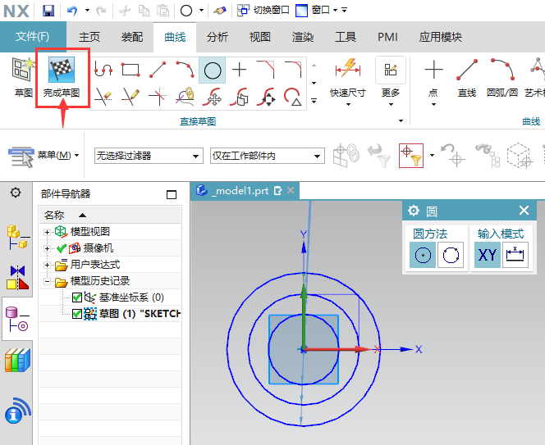This screenshot has width=545, height=445.
Task: Click the 点 point command
Action: (433, 82)
